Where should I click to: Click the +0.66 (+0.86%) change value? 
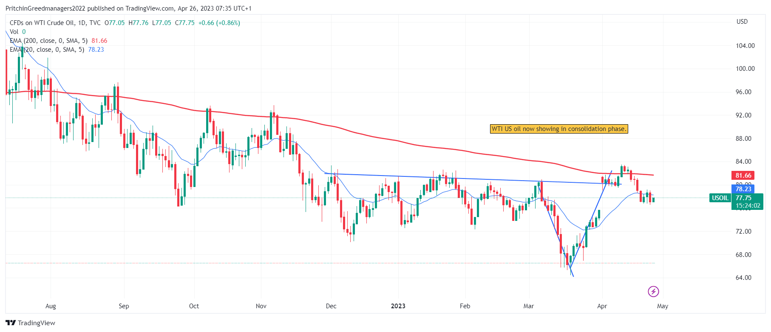click(219, 23)
